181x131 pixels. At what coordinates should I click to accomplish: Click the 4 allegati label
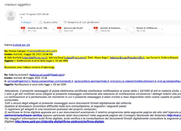pyautogui.click(x=26, y=22)
